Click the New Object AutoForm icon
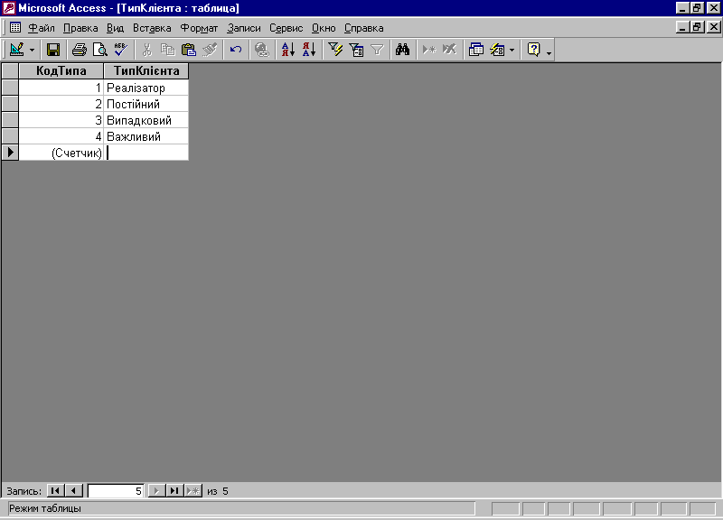 point(497,50)
